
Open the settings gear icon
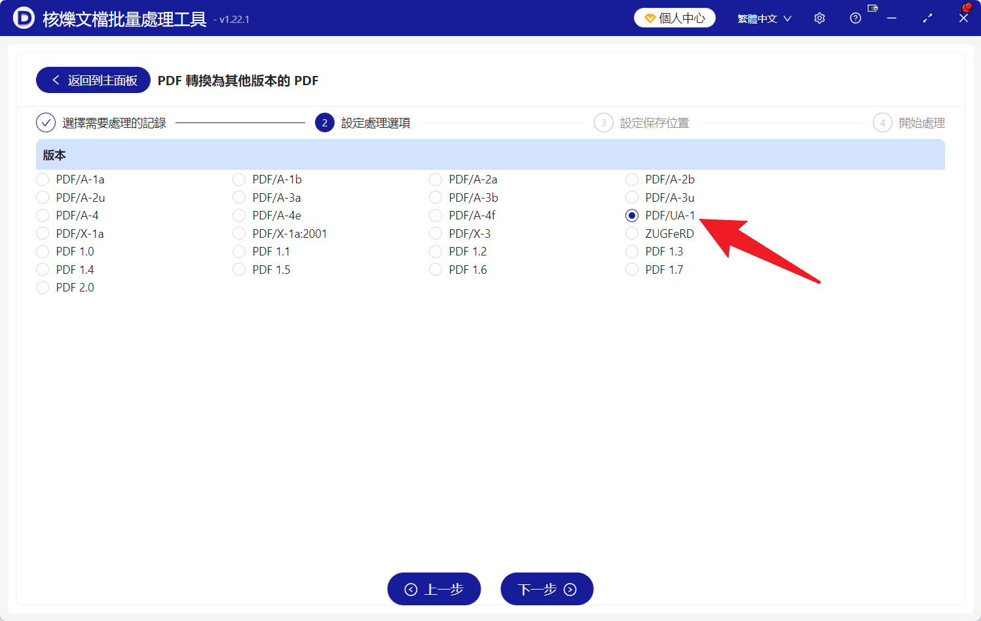[819, 18]
